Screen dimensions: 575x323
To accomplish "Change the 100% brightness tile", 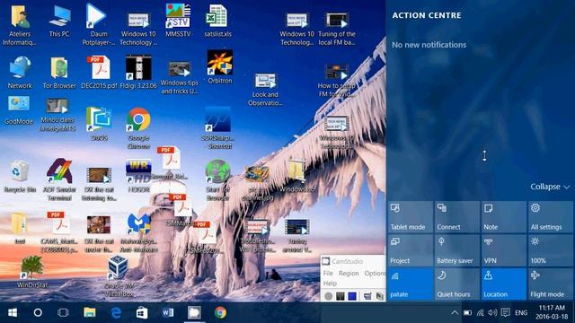I will coord(550,250).
